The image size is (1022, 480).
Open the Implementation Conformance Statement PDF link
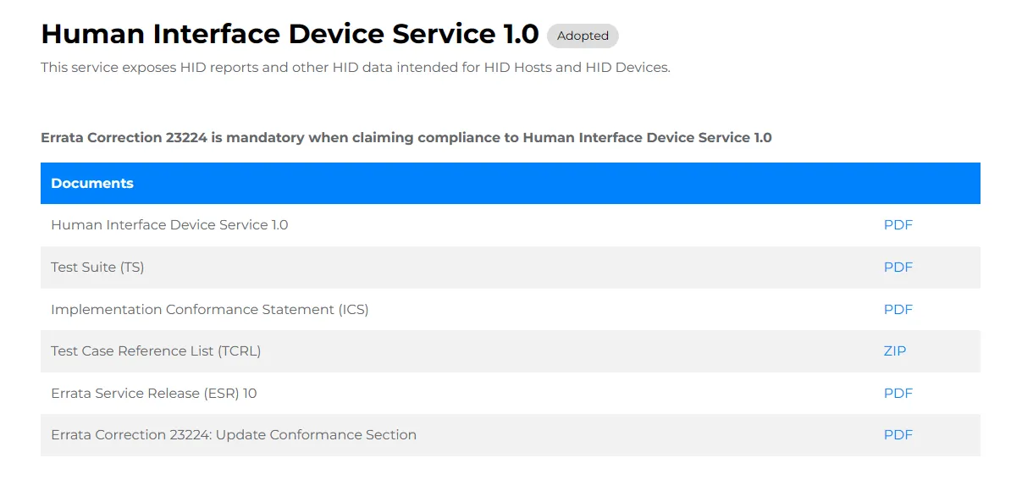click(898, 310)
